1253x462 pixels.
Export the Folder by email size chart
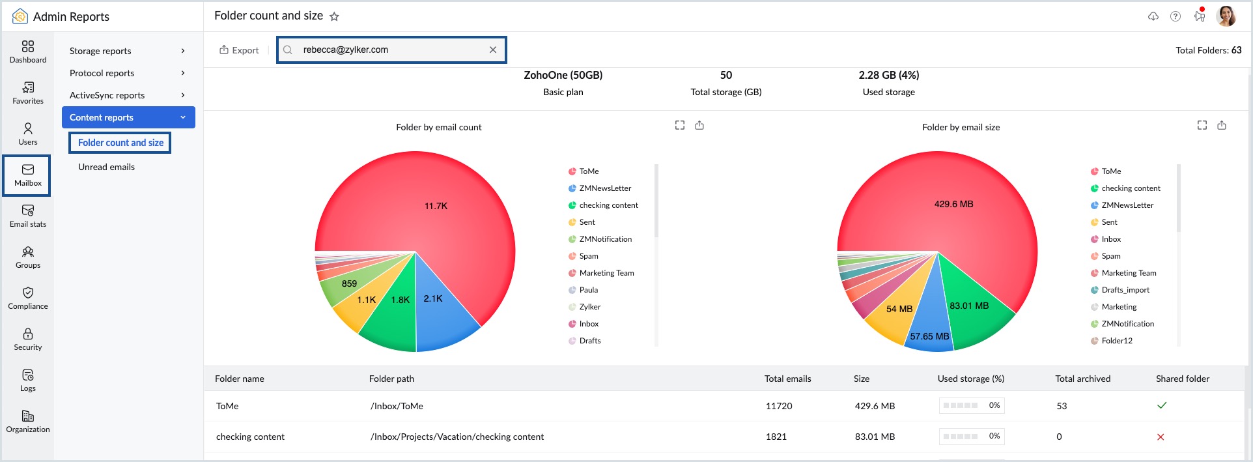point(1221,125)
